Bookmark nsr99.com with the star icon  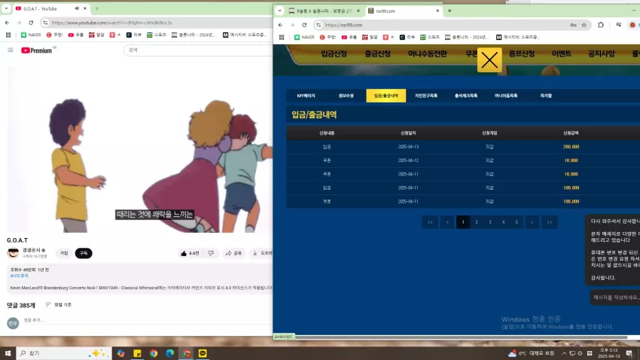pyautogui.click(x=584, y=25)
